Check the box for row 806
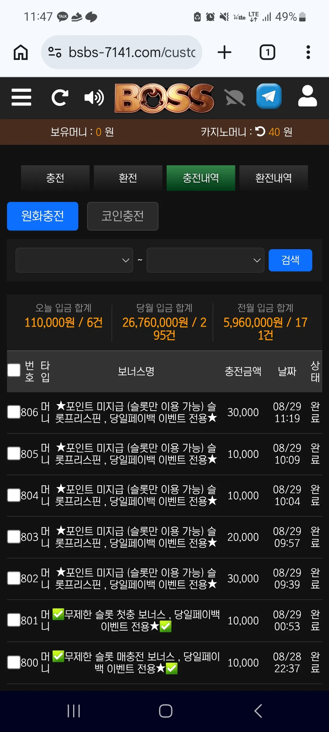The width and height of the screenshot is (329, 732). coord(14,412)
